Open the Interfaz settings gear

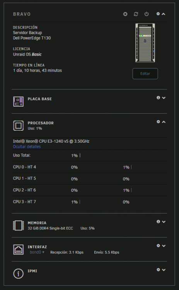[158, 246]
